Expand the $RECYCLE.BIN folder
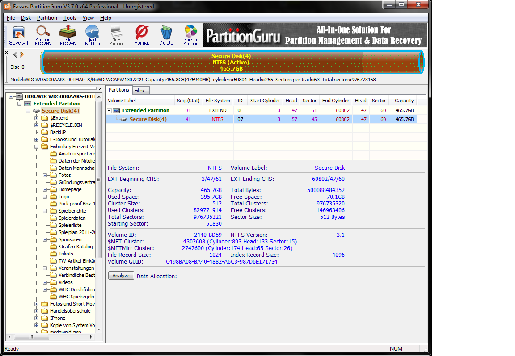This screenshot has height=356, width=515. click(x=37, y=126)
